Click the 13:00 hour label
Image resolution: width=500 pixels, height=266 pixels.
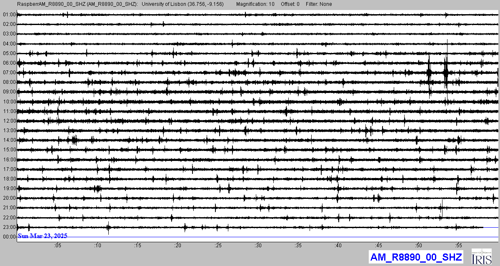9,130
